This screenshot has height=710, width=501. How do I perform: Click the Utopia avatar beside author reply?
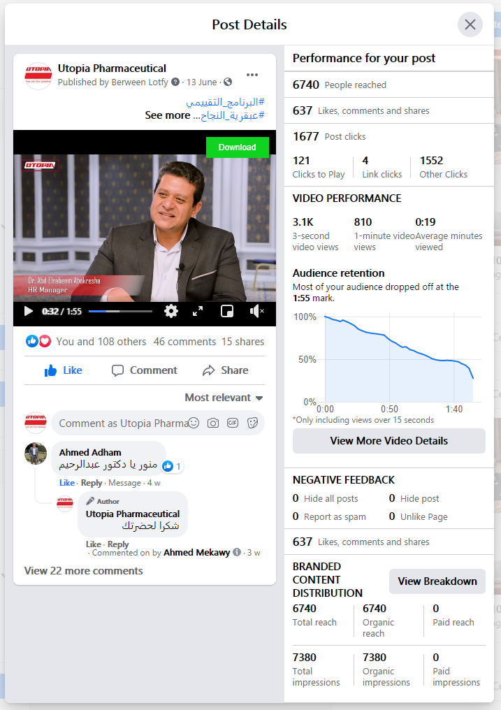pos(65,504)
